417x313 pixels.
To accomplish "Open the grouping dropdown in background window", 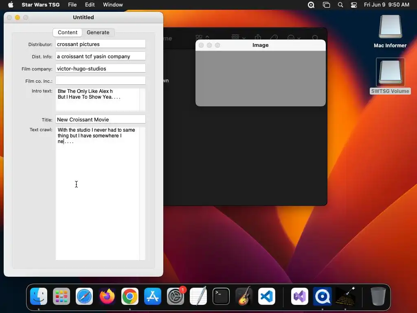I will (x=238, y=37).
